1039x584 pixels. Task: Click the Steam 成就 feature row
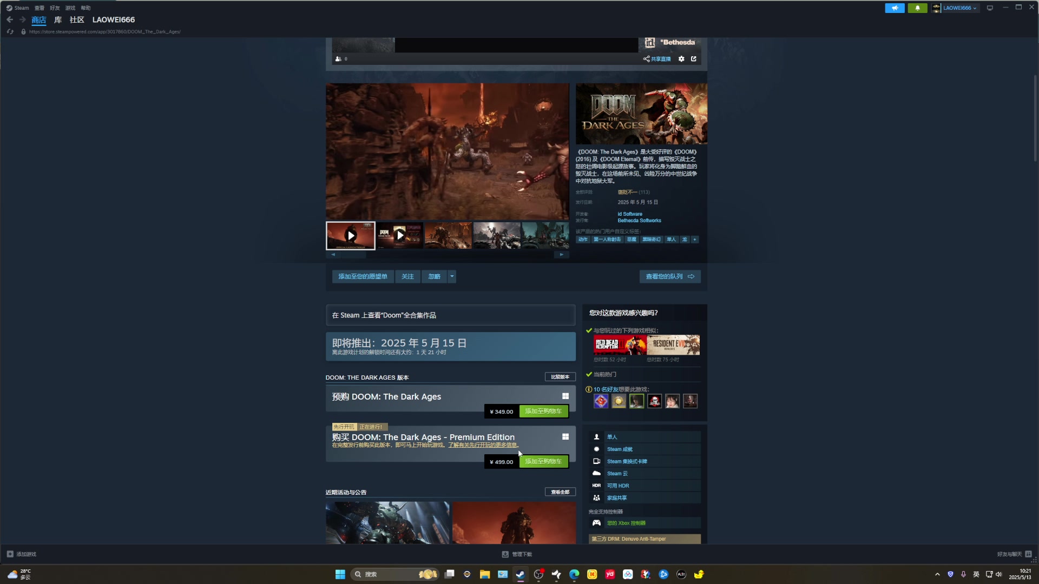(x=645, y=449)
